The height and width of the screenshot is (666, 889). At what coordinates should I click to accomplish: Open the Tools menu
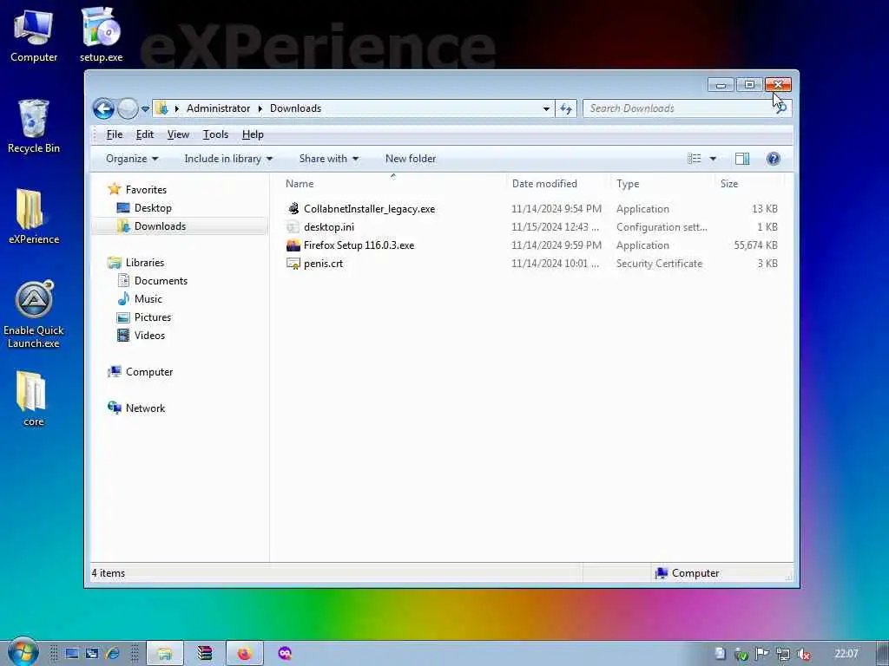[x=215, y=134]
